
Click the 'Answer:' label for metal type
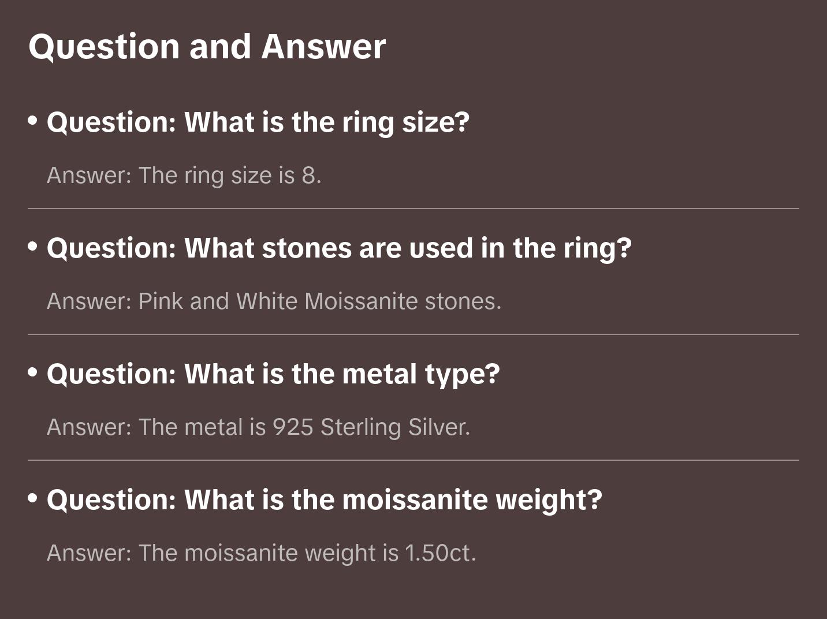90,427
